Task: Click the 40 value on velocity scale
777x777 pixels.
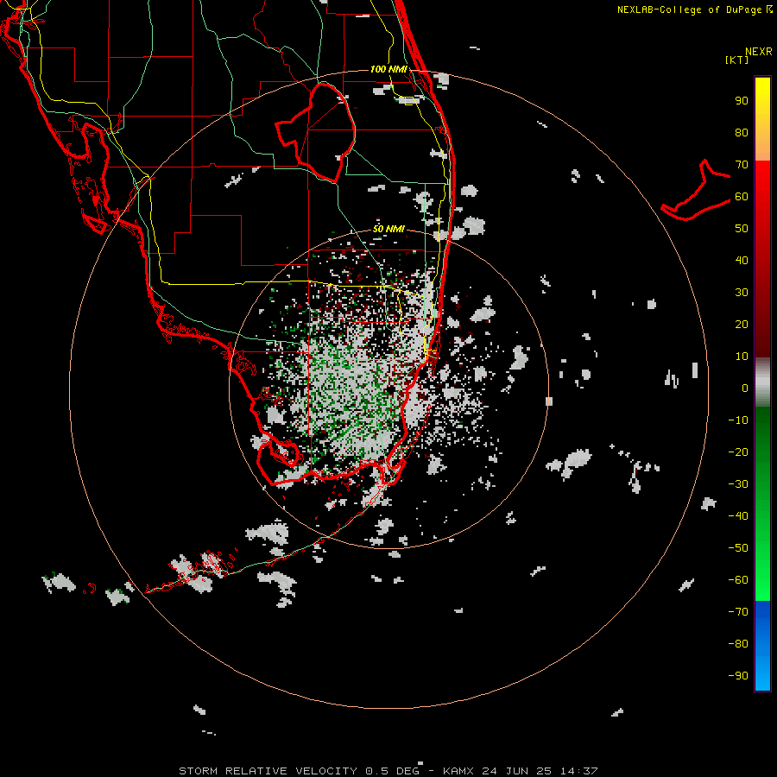Action: [x=742, y=261]
